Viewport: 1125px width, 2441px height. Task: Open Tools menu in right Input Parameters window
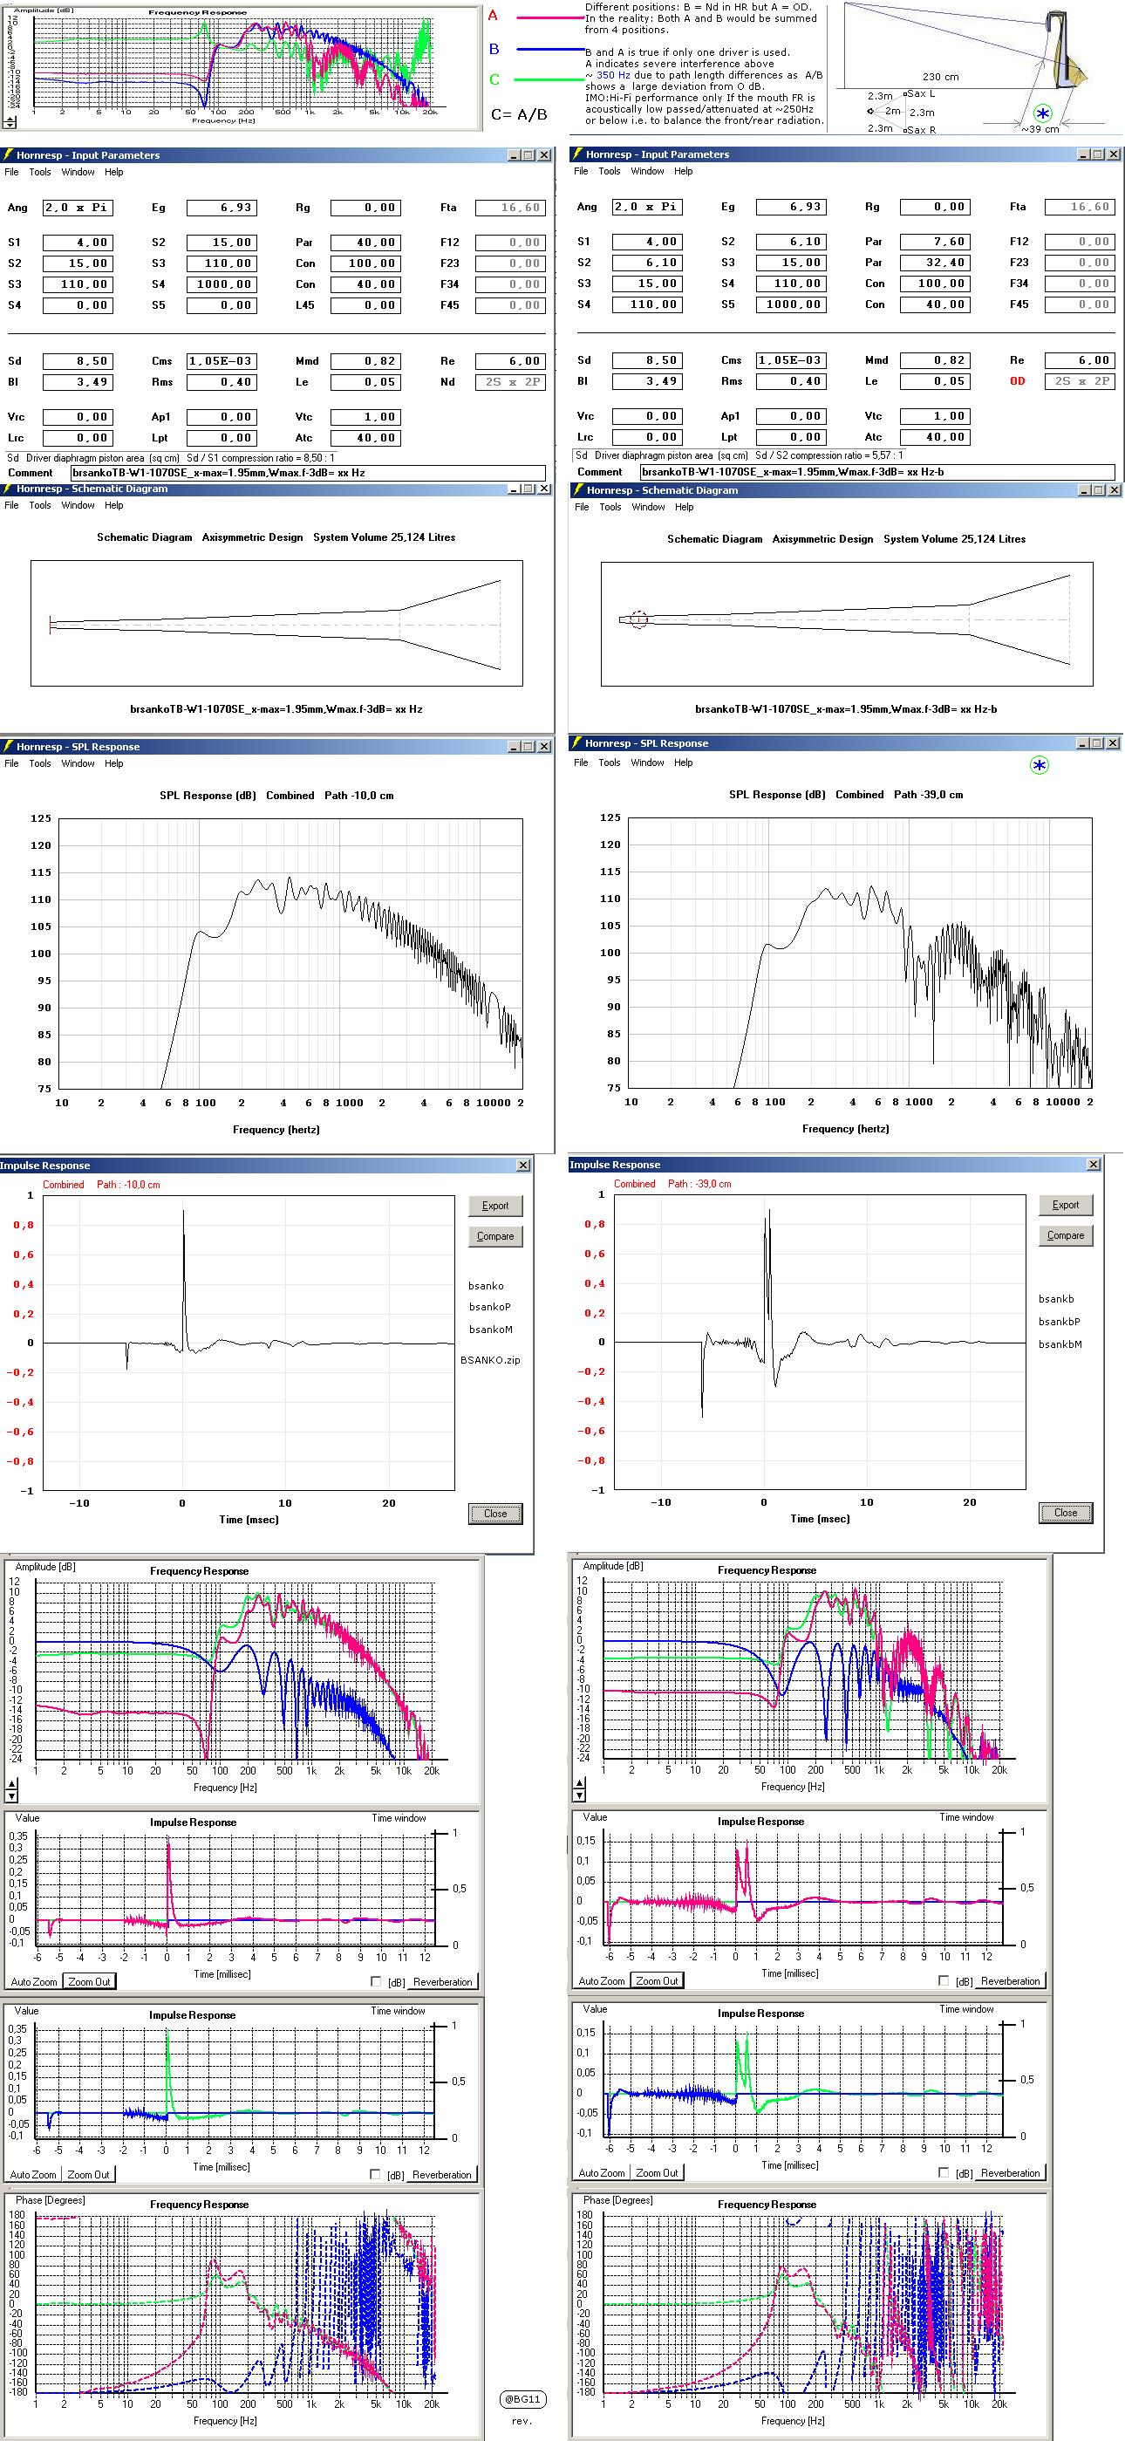[x=609, y=172]
